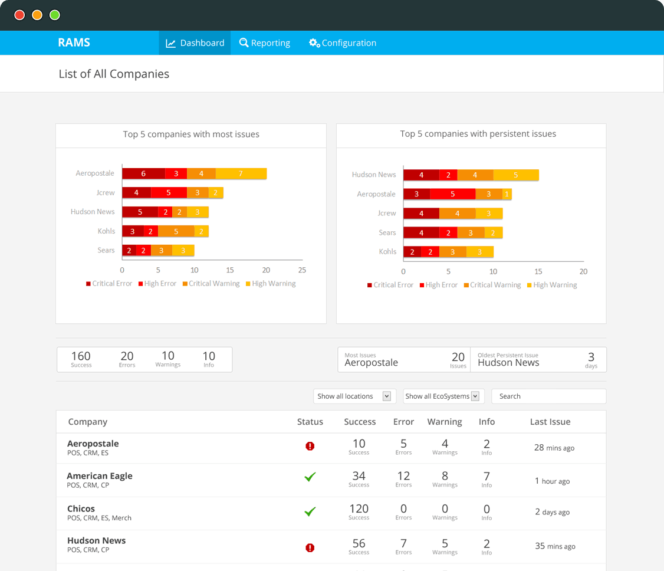Click the red close window button
664x571 pixels.
coord(19,15)
